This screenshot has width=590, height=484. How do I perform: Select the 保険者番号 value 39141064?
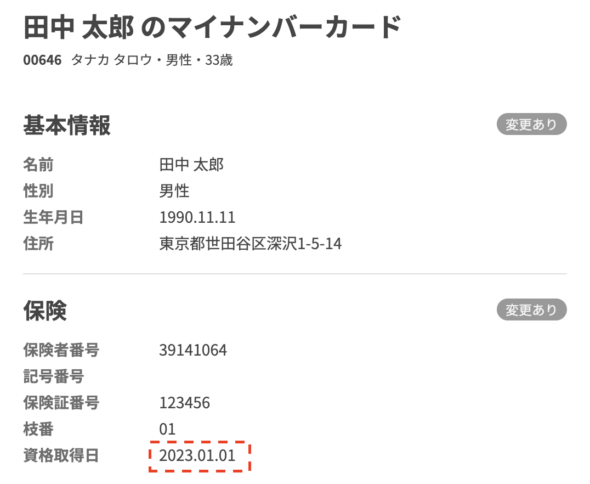tap(193, 350)
